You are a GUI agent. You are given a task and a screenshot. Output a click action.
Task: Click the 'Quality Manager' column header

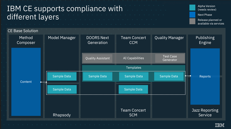click(169, 38)
